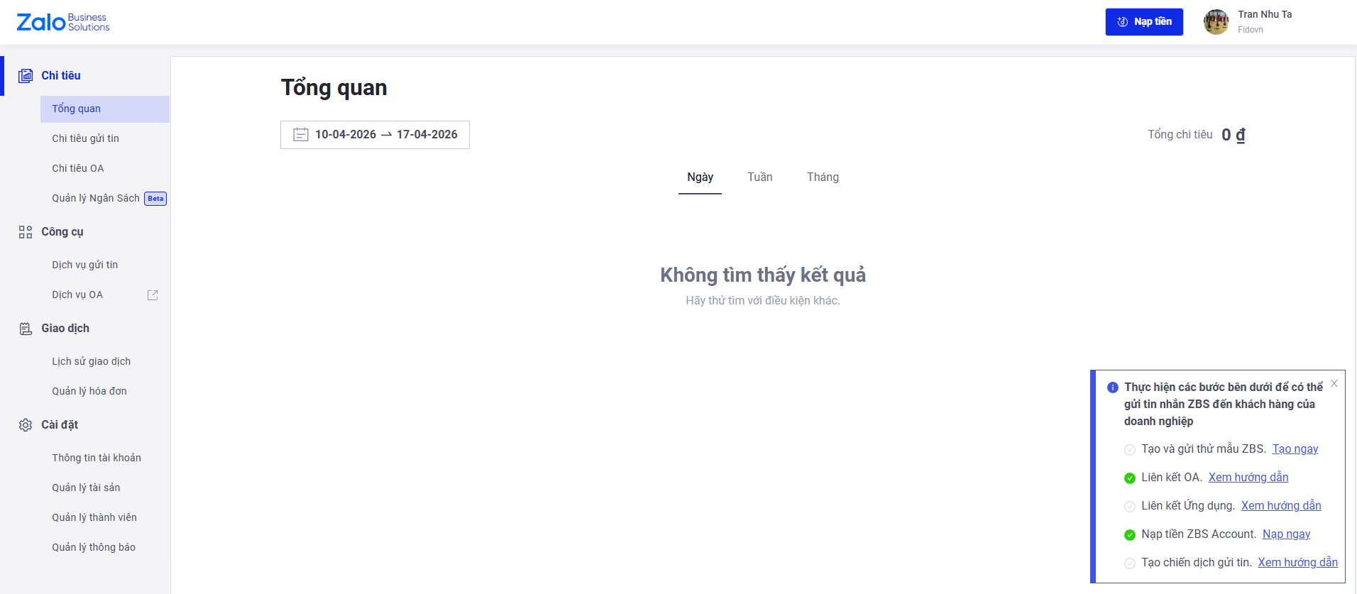Click the Không tìm thấy kết quả message
1357x594 pixels.
click(763, 275)
